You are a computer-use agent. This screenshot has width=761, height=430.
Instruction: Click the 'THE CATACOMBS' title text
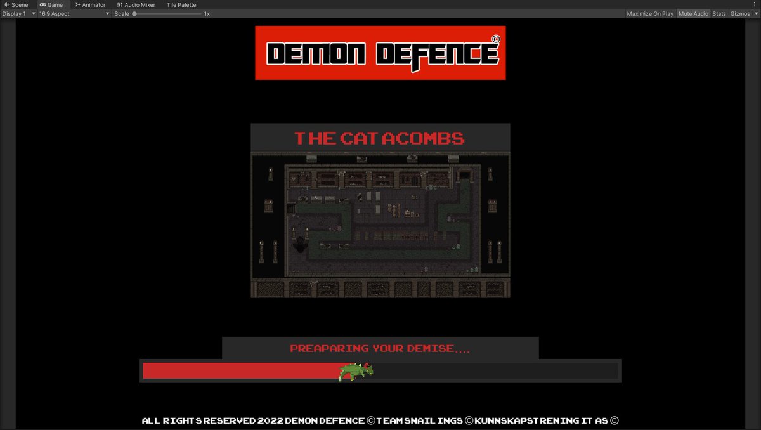pos(379,138)
